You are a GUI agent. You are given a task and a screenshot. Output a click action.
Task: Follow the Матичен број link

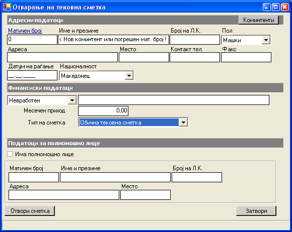click(25, 31)
